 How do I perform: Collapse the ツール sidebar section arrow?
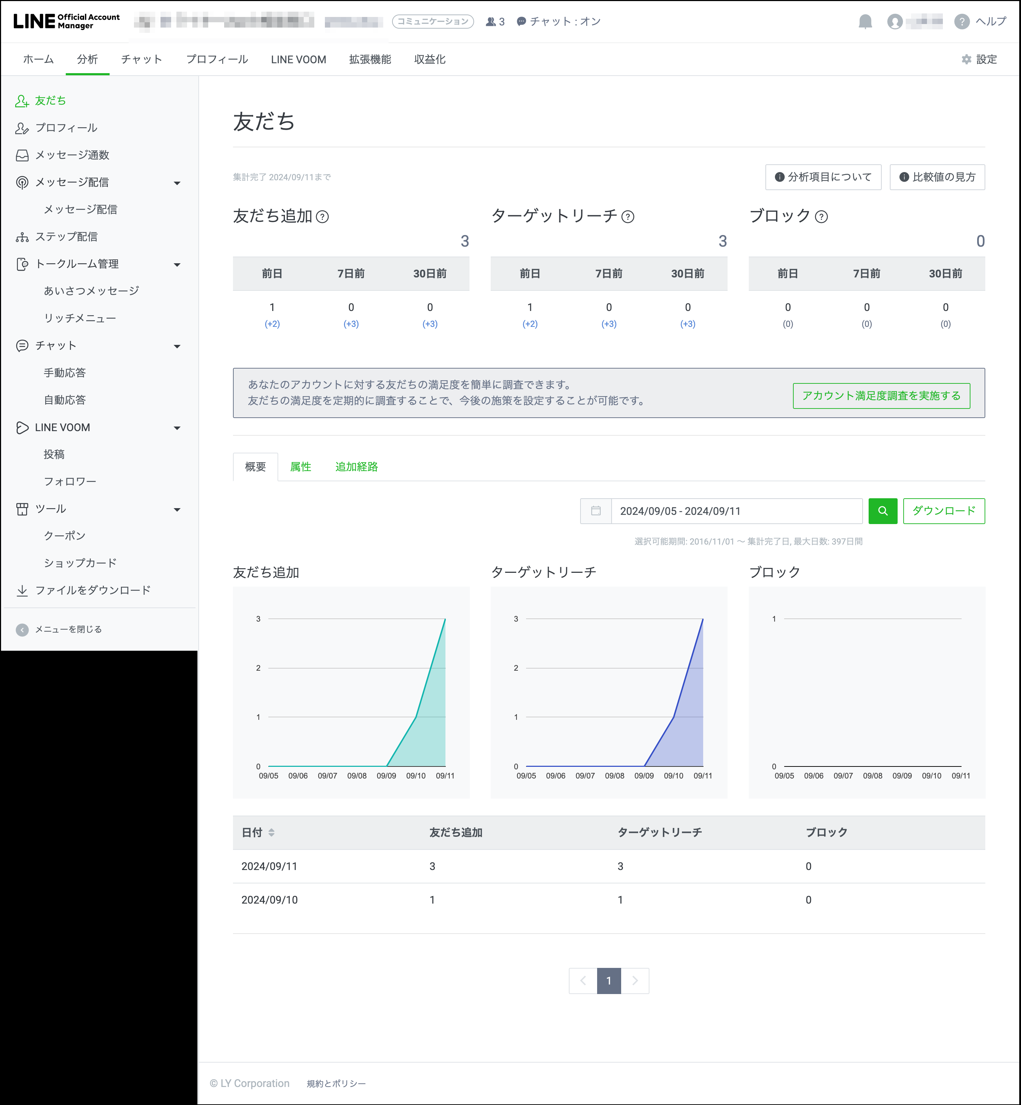177,509
